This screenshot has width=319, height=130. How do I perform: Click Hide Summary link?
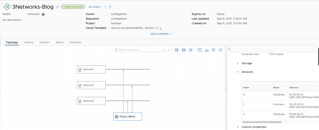pyautogui.click(x=161, y=34)
